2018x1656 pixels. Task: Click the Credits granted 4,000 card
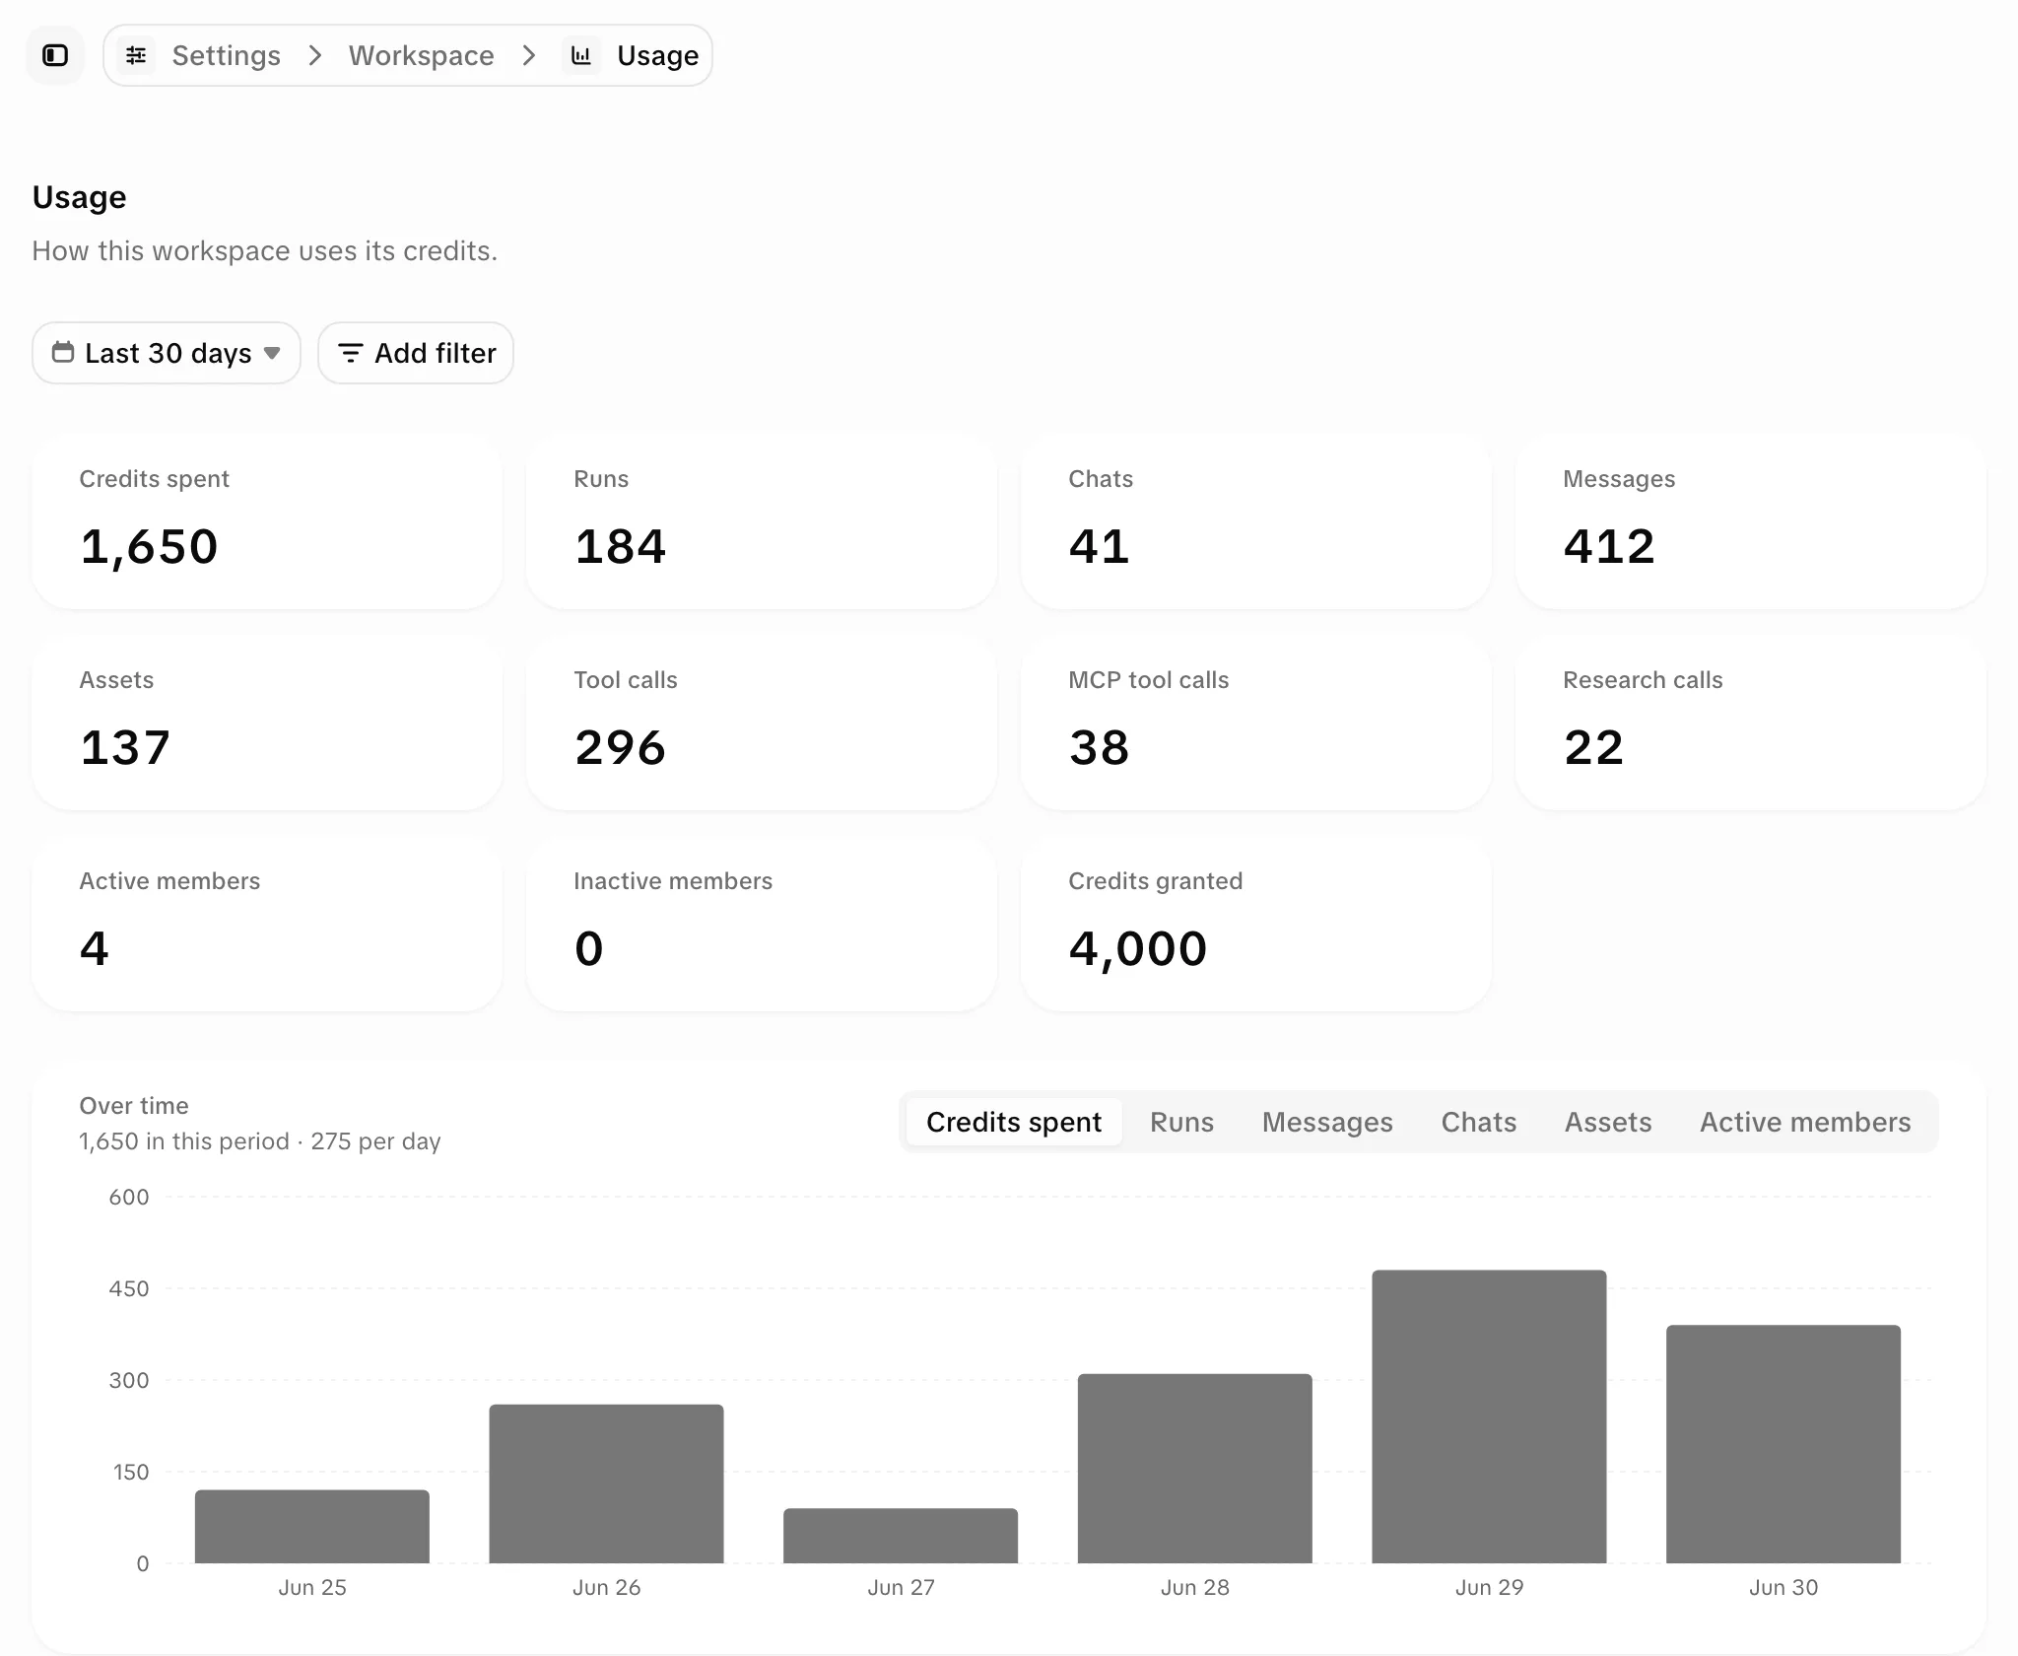(1256, 925)
